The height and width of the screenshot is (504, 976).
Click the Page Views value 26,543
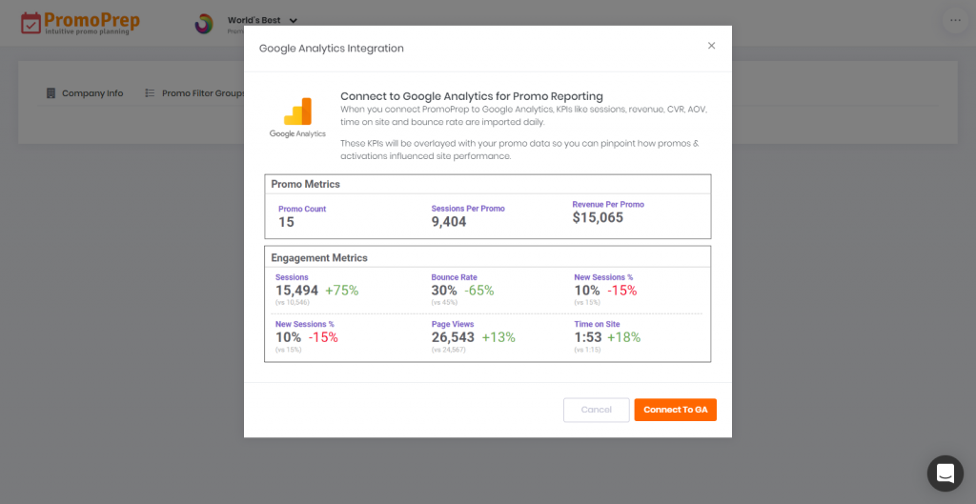[x=453, y=337]
